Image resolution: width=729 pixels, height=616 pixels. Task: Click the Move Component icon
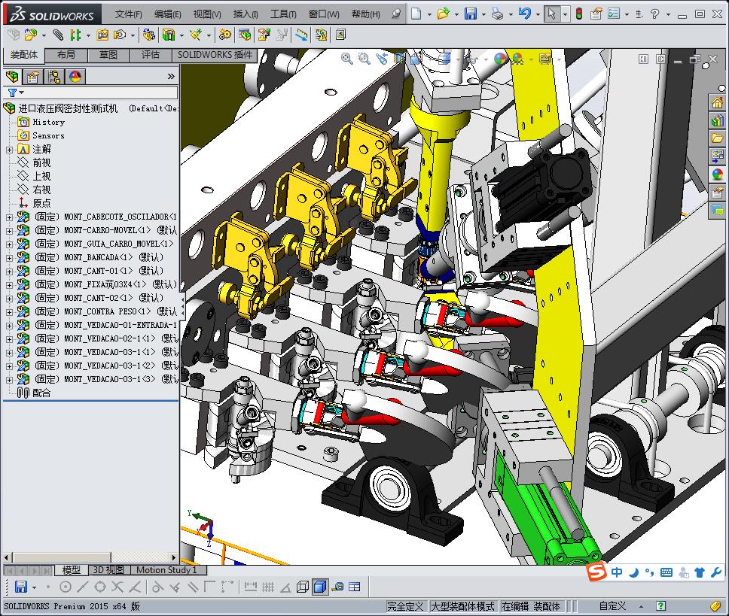coord(120,35)
